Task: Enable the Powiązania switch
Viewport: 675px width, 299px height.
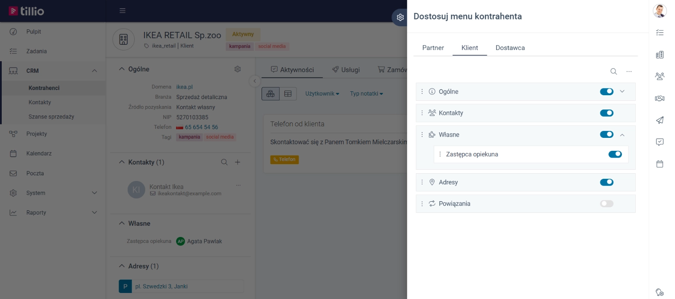Action: [606, 203]
